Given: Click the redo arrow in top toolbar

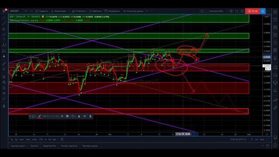Looking at the screenshot, I should point(151,11).
